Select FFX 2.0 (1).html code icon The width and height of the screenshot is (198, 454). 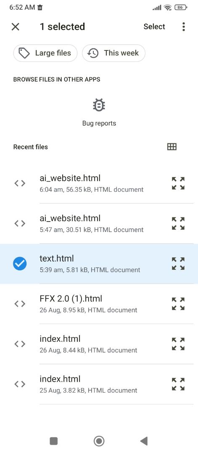coord(20,304)
